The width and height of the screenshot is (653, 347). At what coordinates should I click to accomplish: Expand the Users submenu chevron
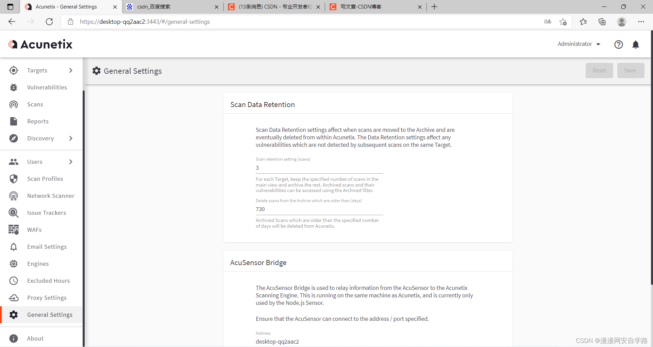[71, 162]
